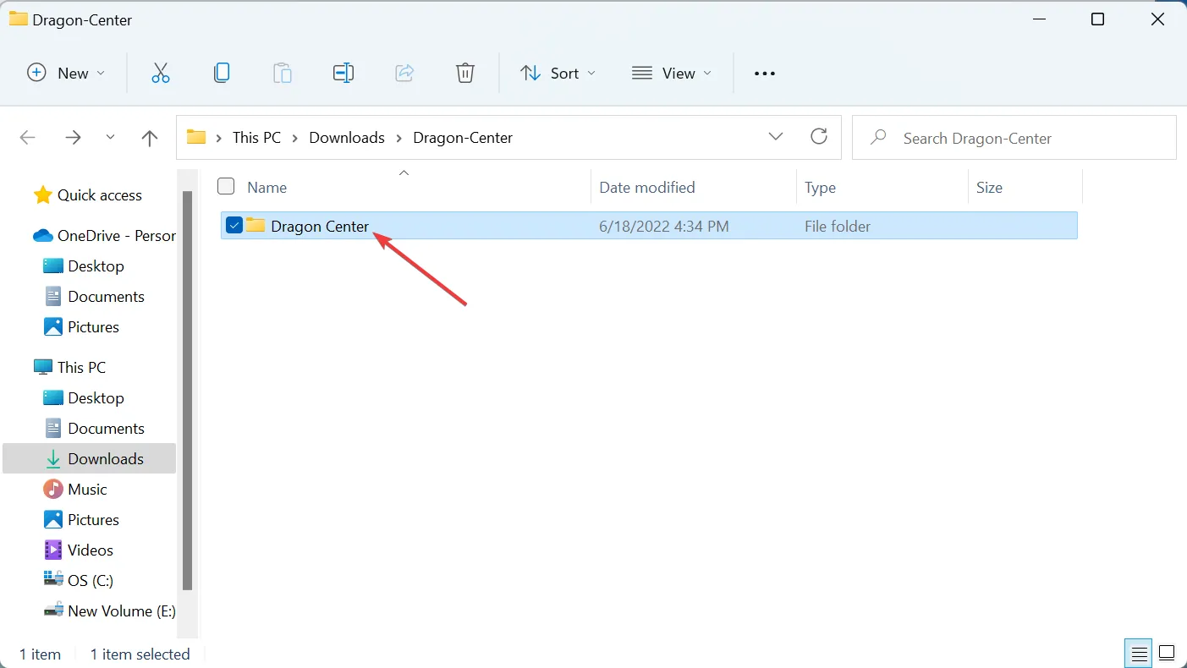
Task: Open the Sort options dropdown
Action: pos(558,74)
